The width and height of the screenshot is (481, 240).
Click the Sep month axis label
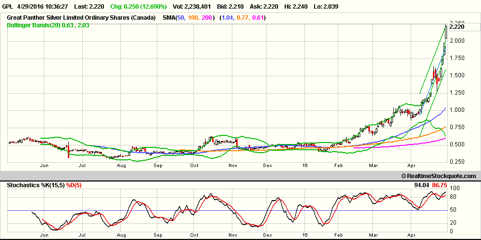tap(157, 166)
